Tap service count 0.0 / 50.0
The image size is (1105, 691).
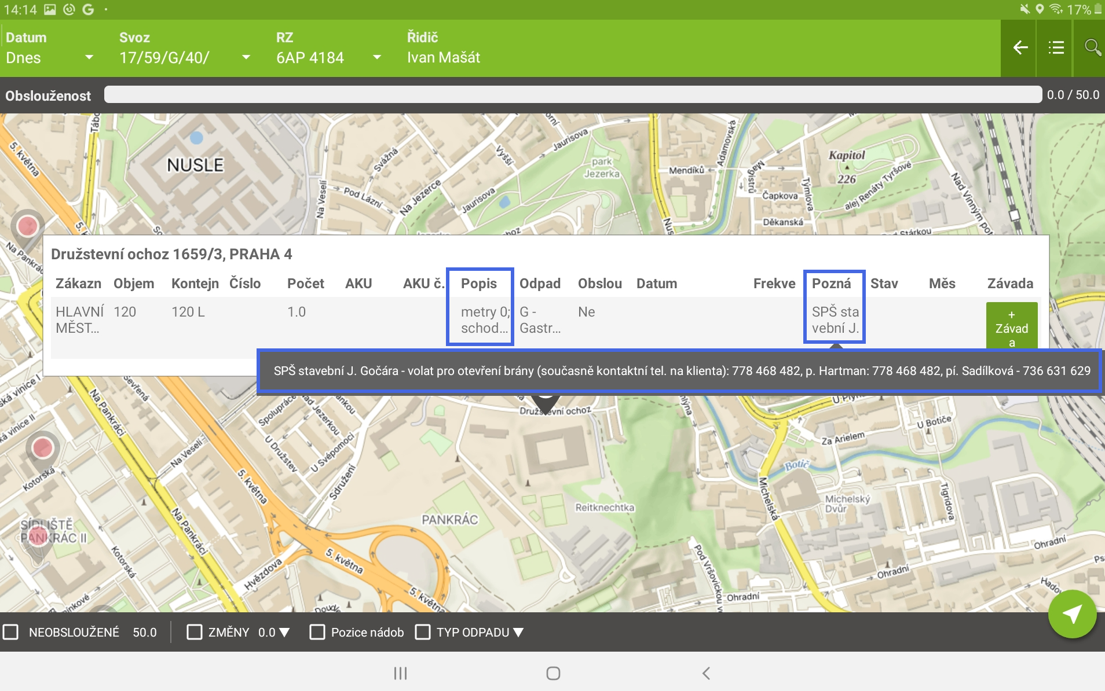(1073, 95)
